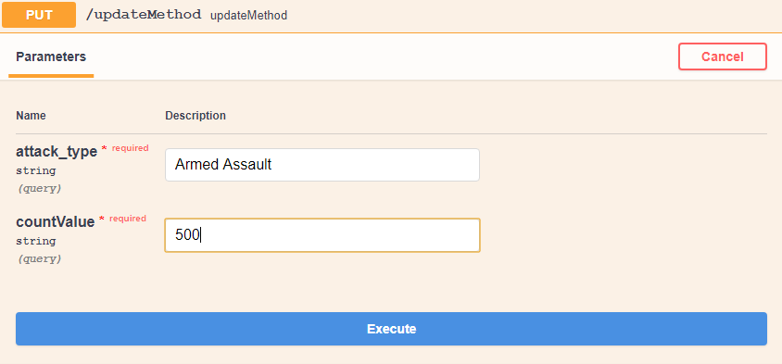
Task: Focus the countValue input field
Action: [x=322, y=235]
